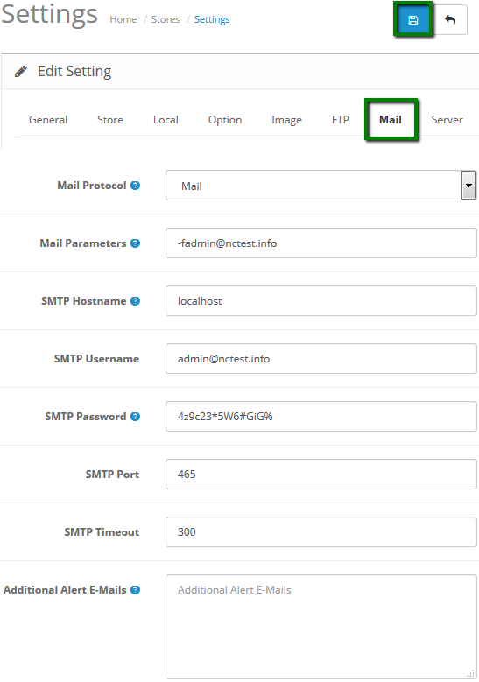Select the Option tab
Viewport: 479px width, 682px height.
[225, 120]
